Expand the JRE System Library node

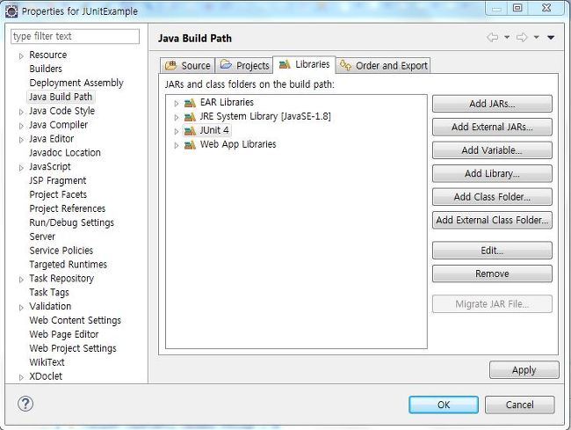click(x=177, y=117)
